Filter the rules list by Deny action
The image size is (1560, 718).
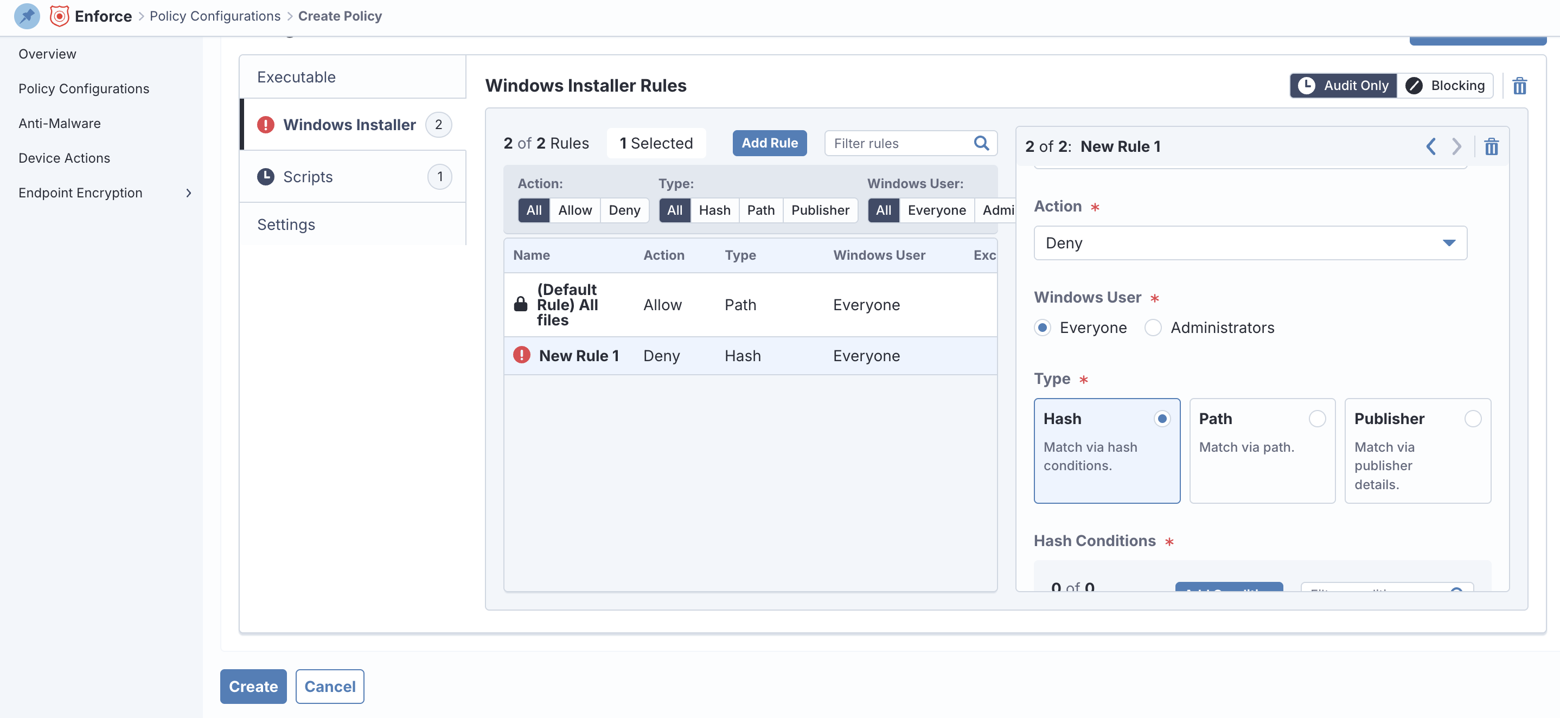(624, 210)
